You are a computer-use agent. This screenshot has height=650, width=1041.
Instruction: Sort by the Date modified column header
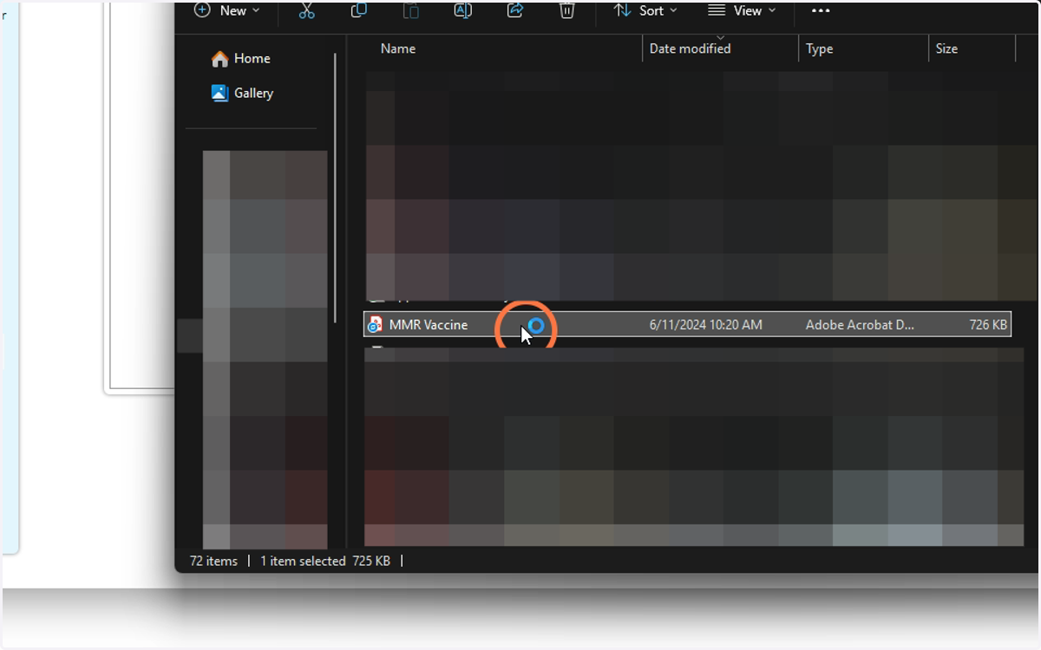[x=690, y=49]
